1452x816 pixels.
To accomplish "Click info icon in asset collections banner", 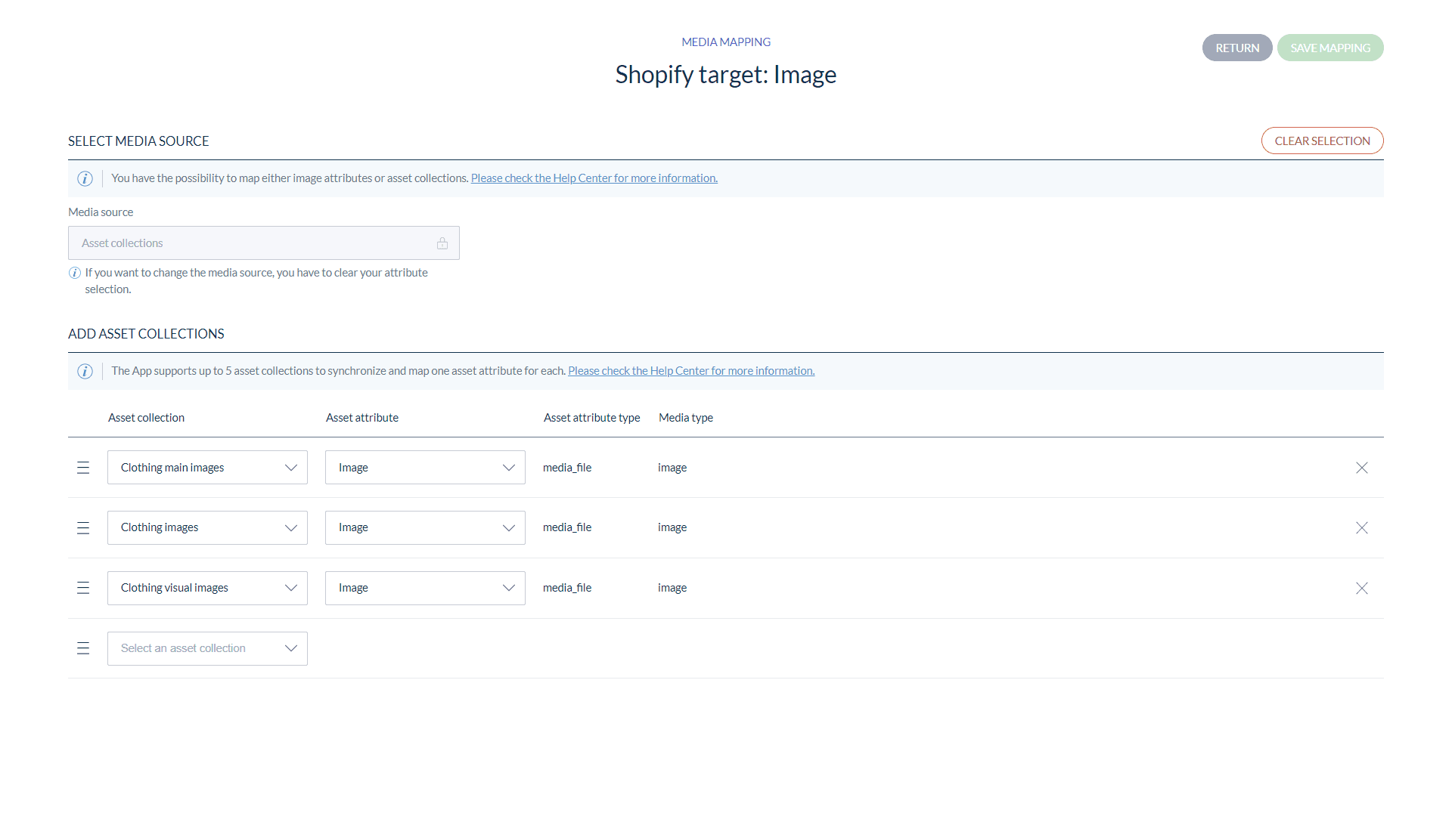I will (x=85, y=371).
